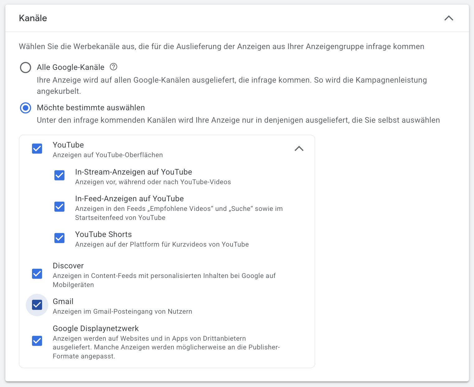Collapse the YouTube channel sub-options

coord(299,149)
